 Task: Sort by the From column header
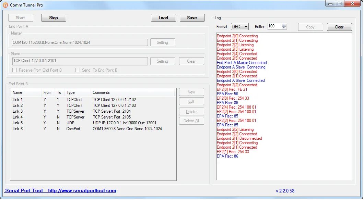point(48,92)
